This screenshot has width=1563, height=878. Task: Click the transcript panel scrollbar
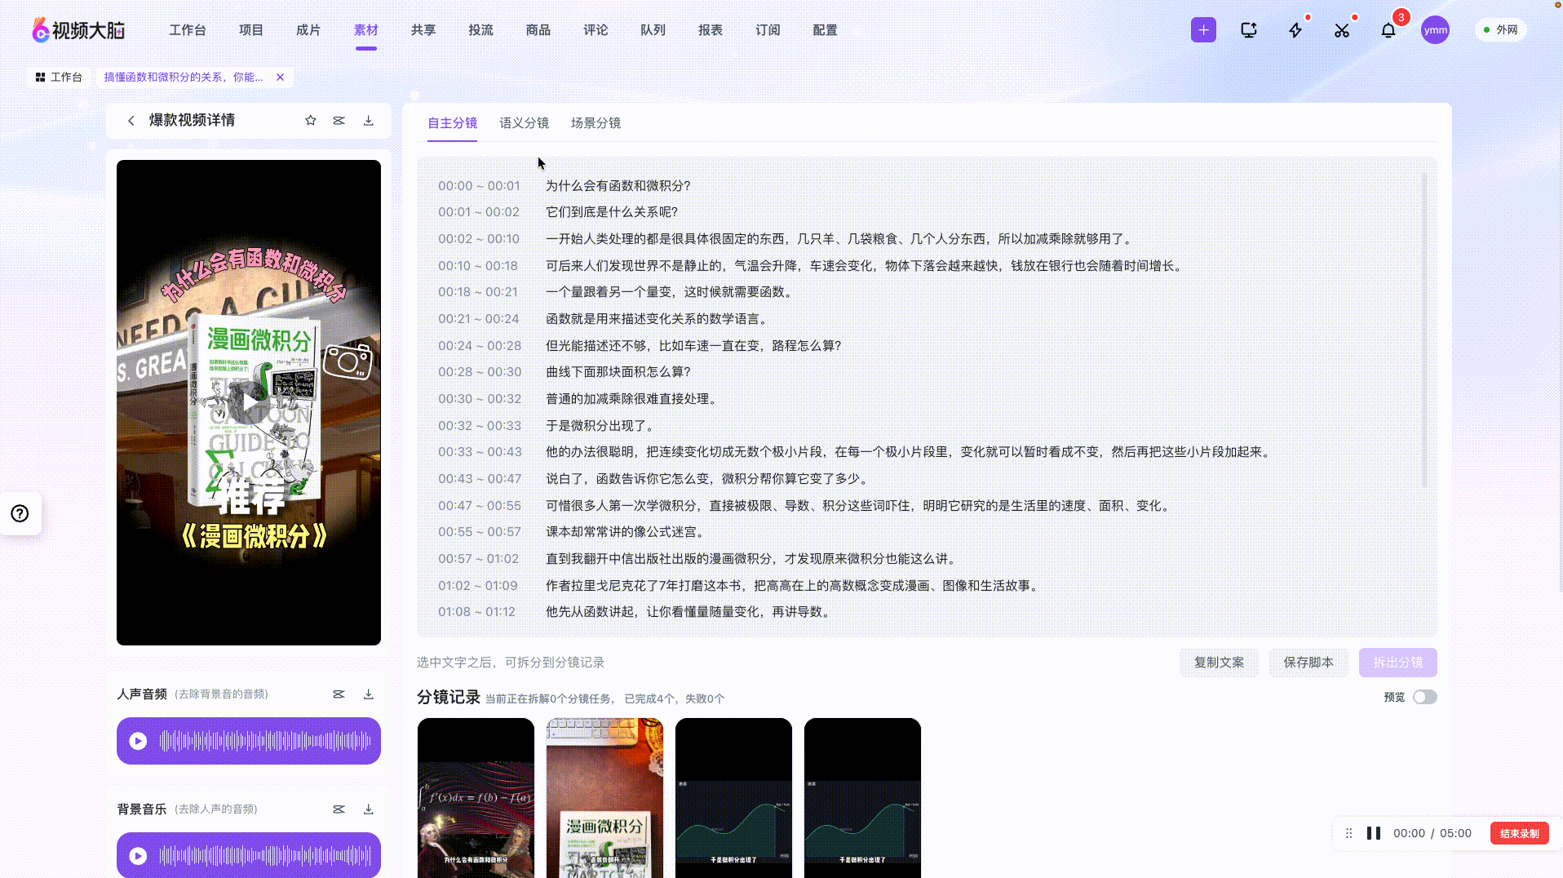(1425, 330)
